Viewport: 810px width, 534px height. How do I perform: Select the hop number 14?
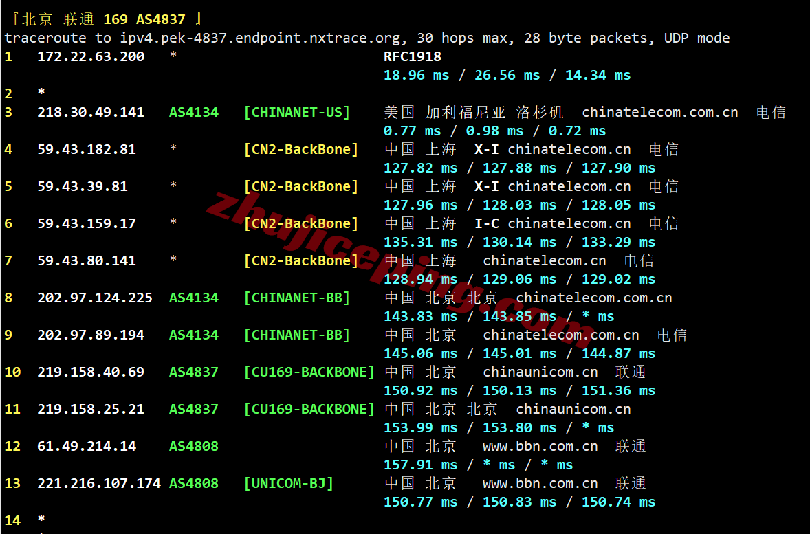tap(12, 522)
